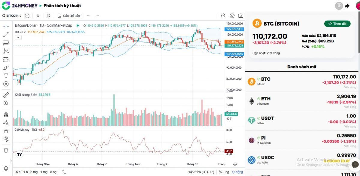The width and height of the screenshot is (360, 176).
Task: Select the chart pattern tool
Action: [6, 51]
